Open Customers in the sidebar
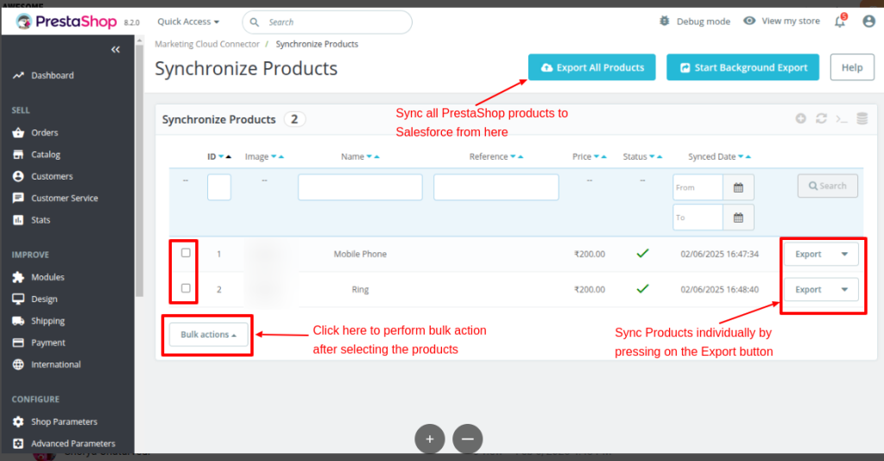Screen dimensions: 884x461 point(52,176)
